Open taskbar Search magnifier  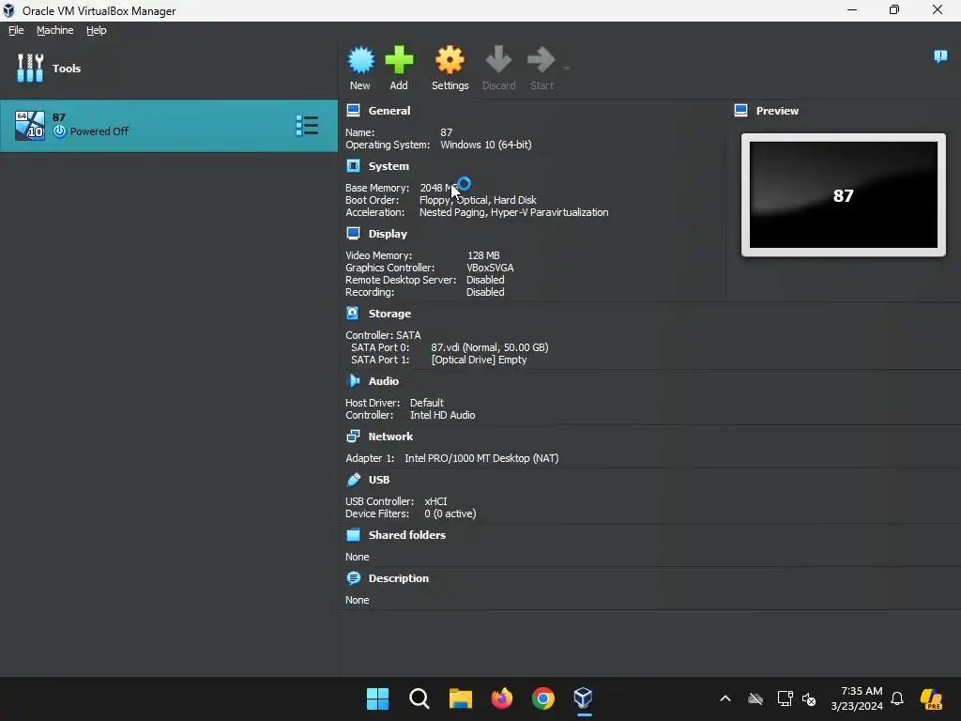click(419, 698)
